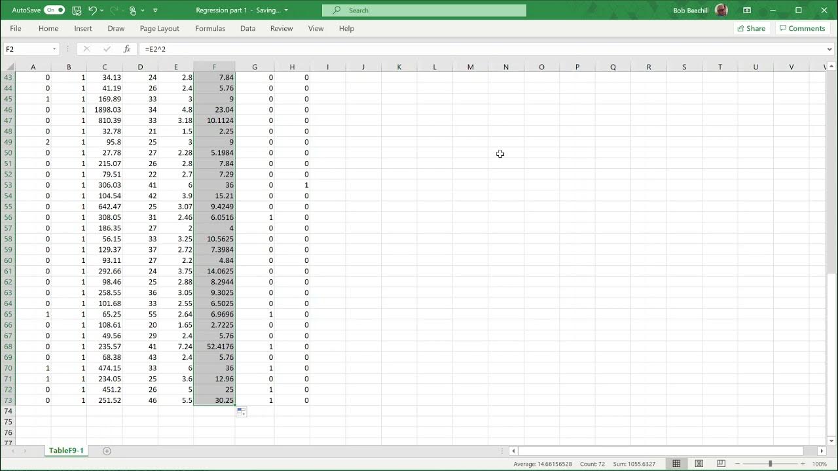Click cell with value 52.4176
This screenshot has width=838, height=471.
pos(214,347)
